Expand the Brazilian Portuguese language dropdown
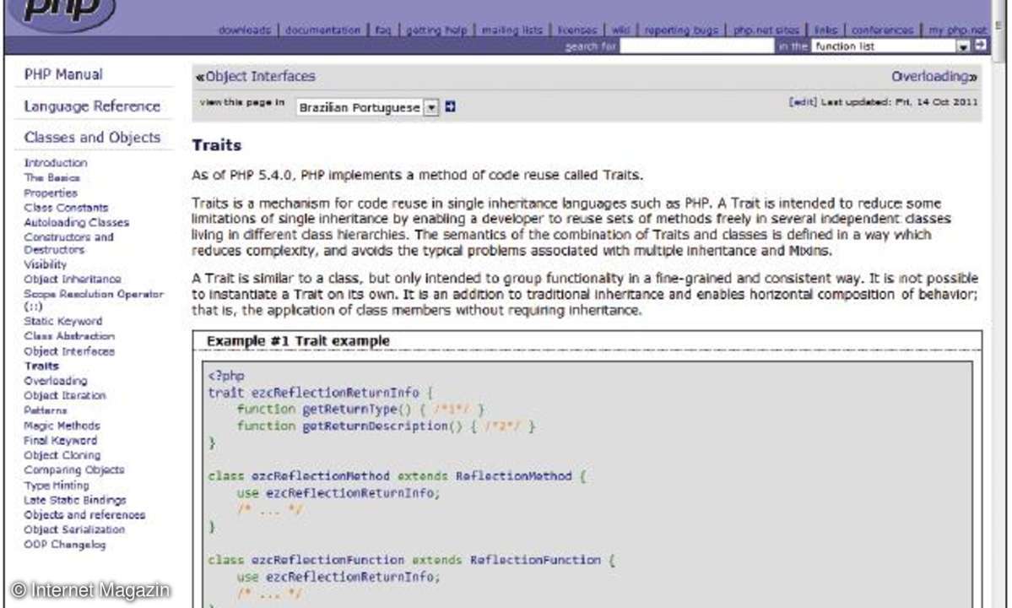1012x608 pixels. point(367,107)
